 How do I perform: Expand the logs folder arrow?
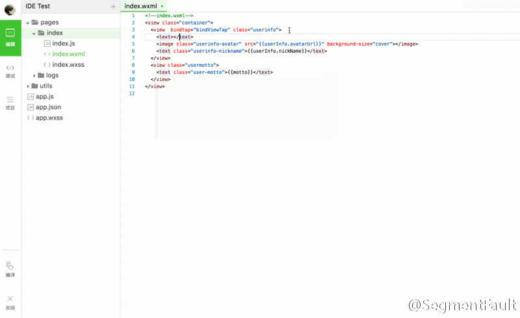tap(34, 76)
